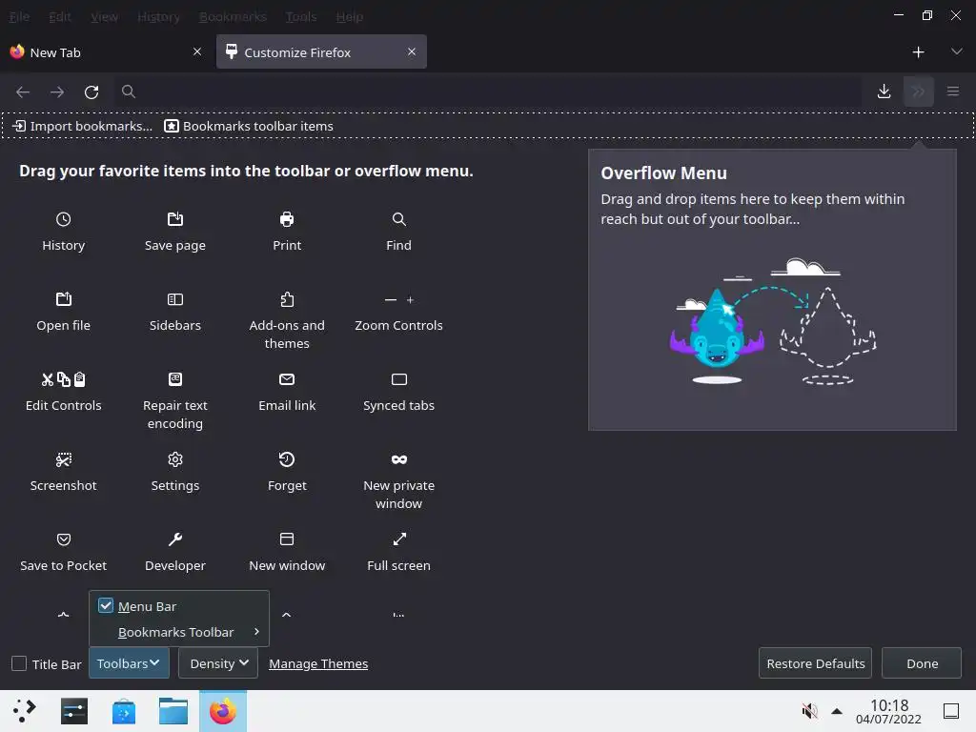Select the Find item icon
Screen dimensions: 976x732
pos(398,219)
